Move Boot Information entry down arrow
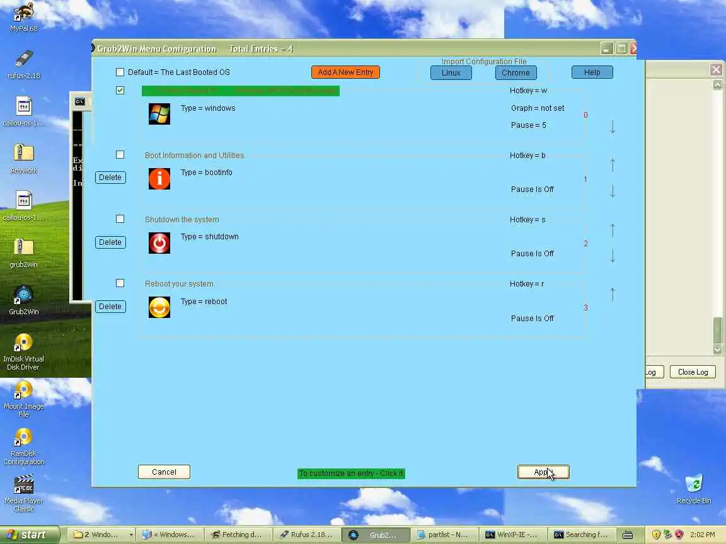 [613, 191]
